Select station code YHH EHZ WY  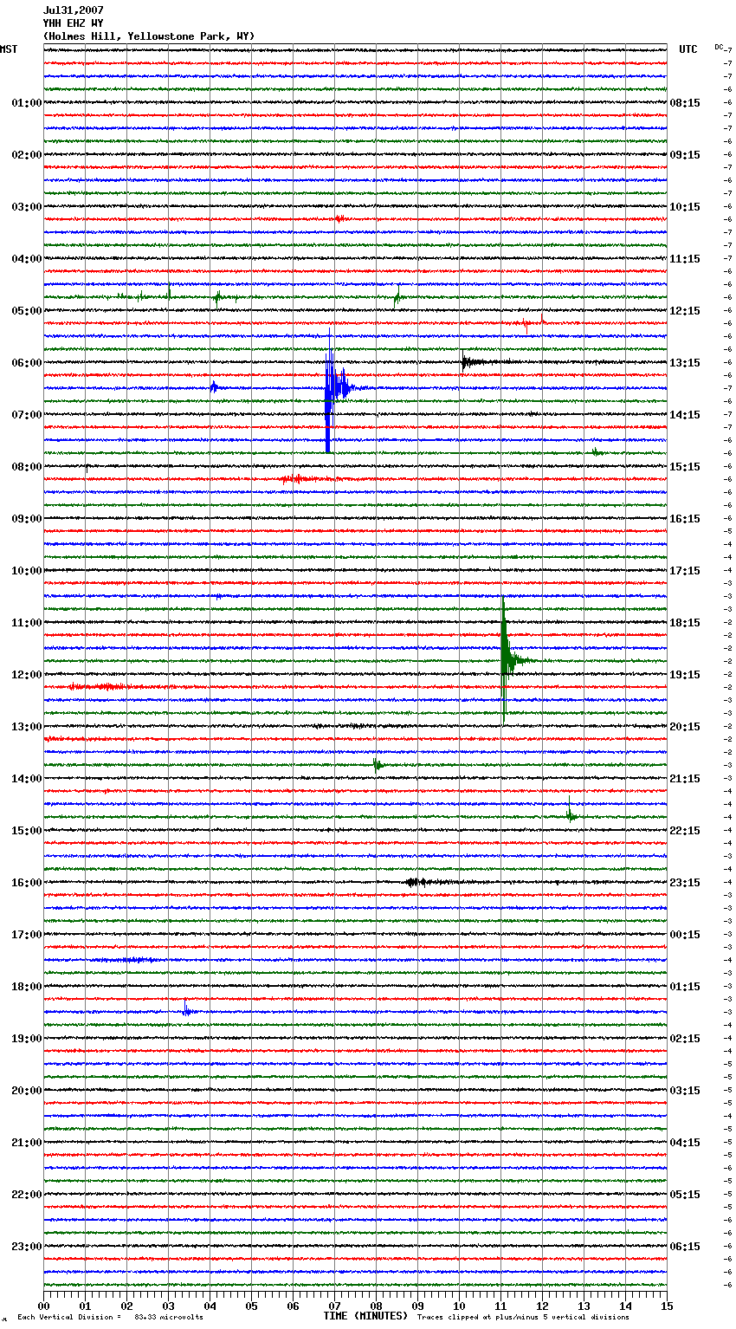[73, 23]
